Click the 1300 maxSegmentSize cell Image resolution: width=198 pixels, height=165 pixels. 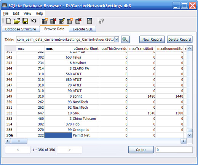170,113
